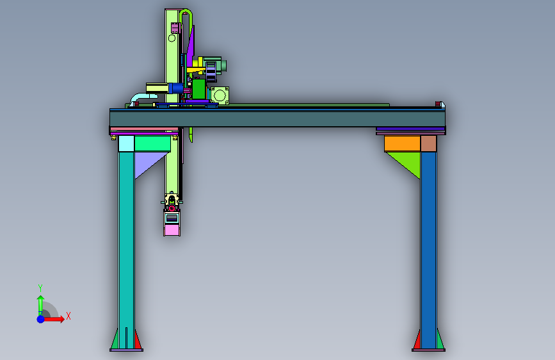Select the blue cylindrical motor on the carriage
The image size is (555, 360).
coord(176,88)
